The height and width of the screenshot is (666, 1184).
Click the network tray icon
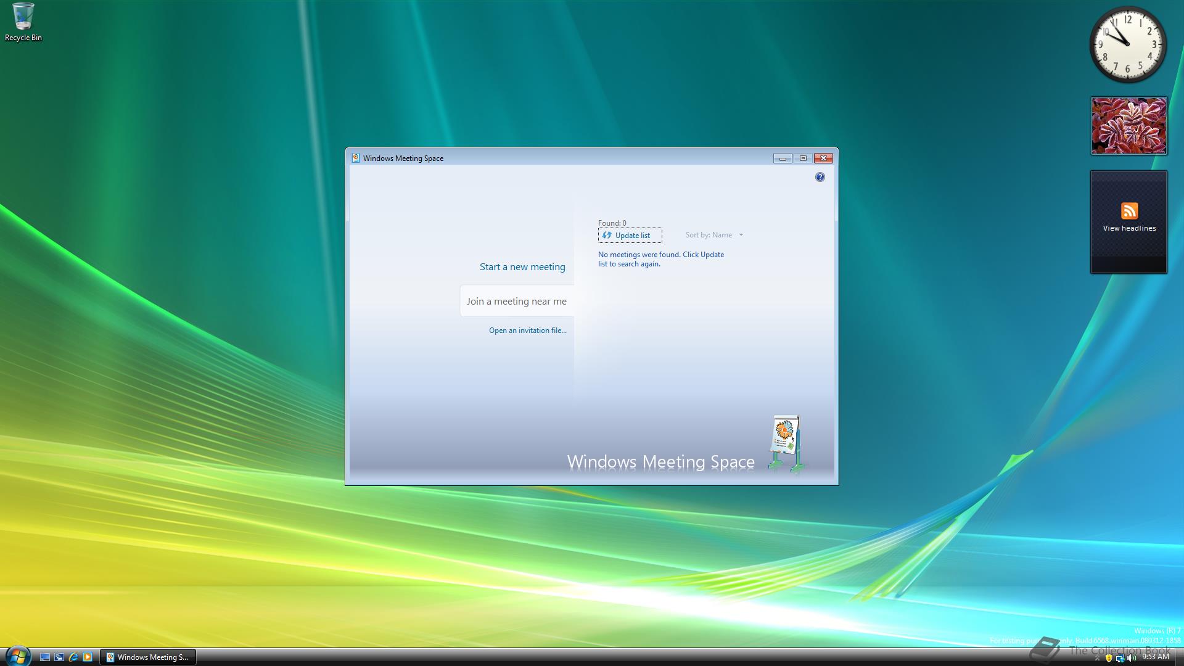pyautogui.click(x=1120, y=658)
